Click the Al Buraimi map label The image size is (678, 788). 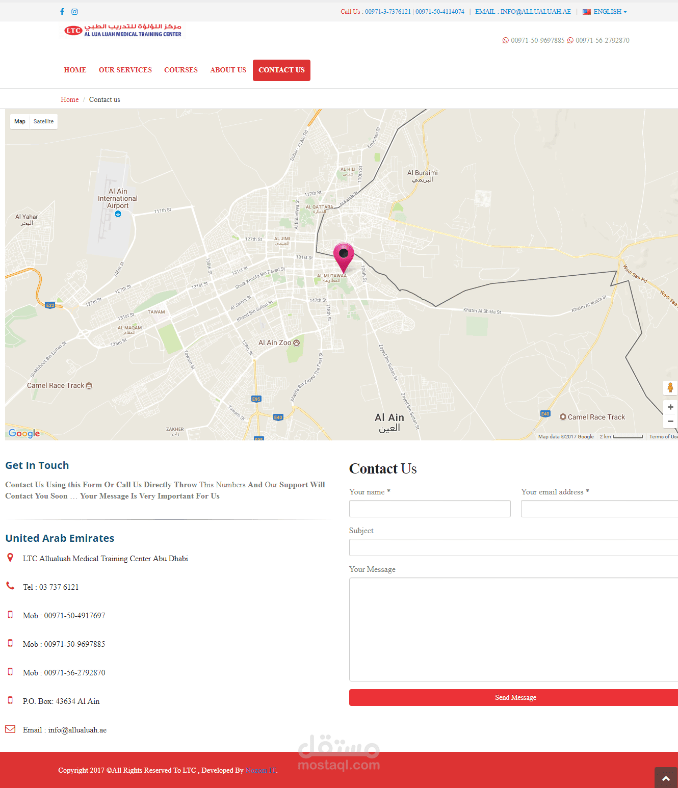[x=423, y=176]
